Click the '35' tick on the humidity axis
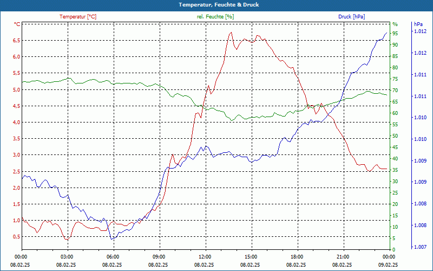The image size is (433, 271). point(395,170)
